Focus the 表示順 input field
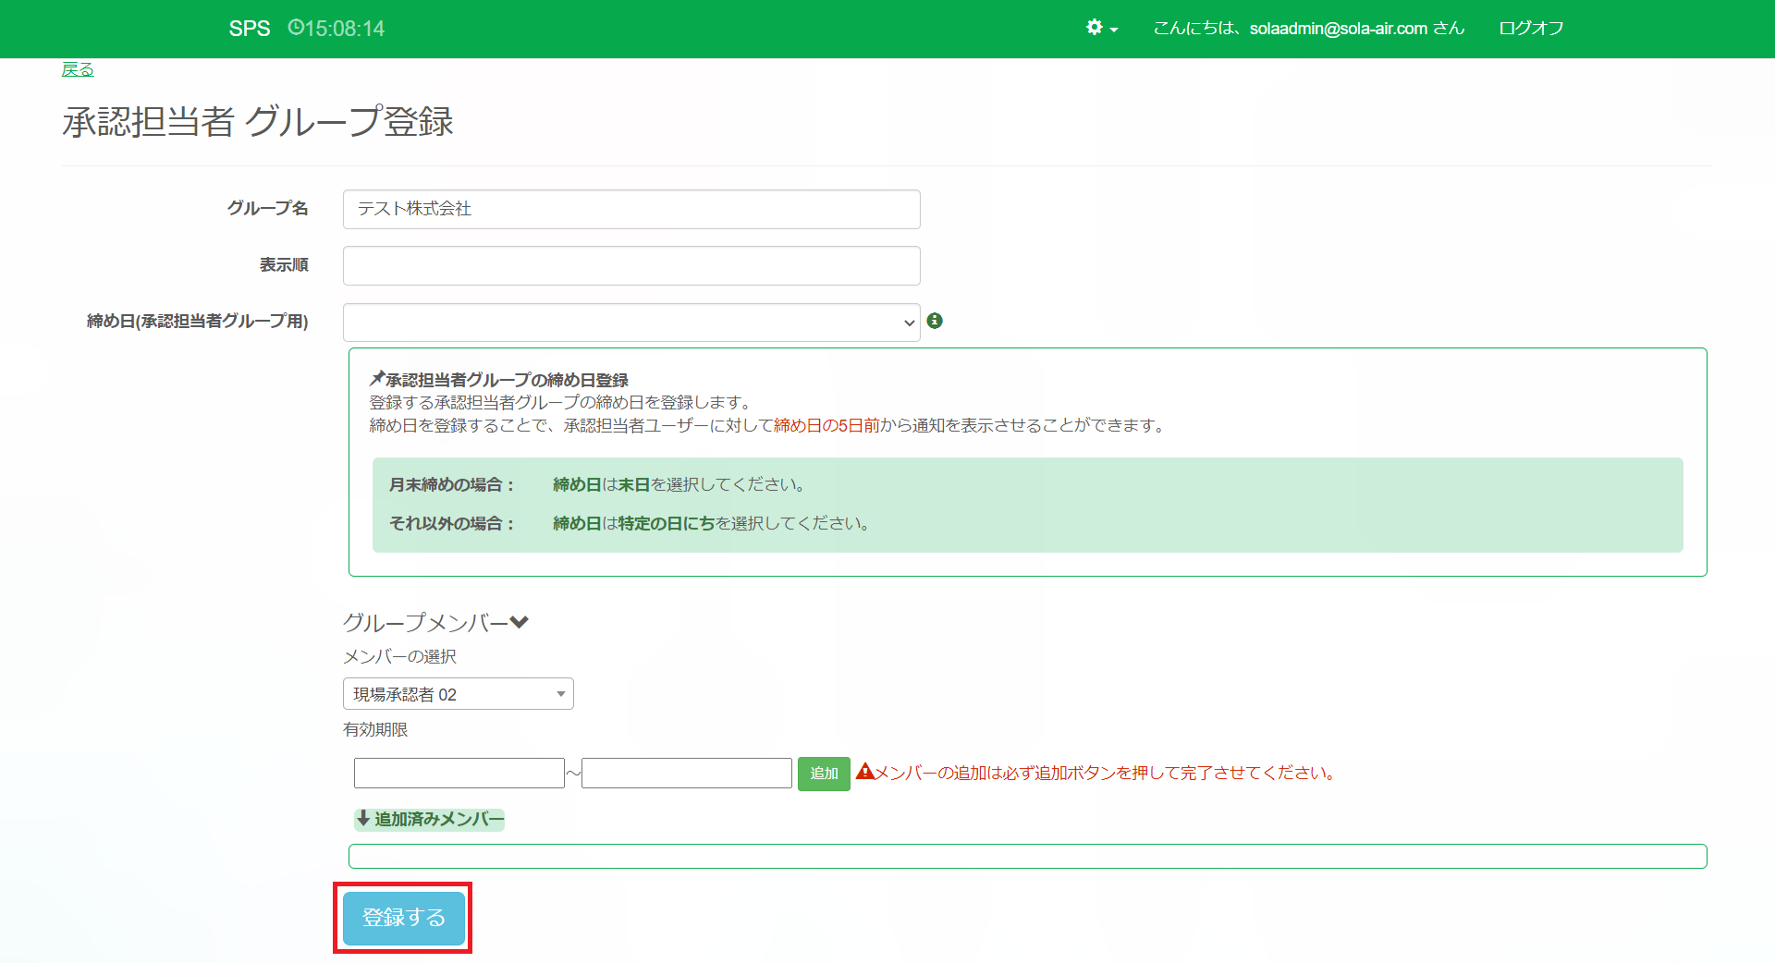Viewport: 1775px width, 963px height. 631,266
